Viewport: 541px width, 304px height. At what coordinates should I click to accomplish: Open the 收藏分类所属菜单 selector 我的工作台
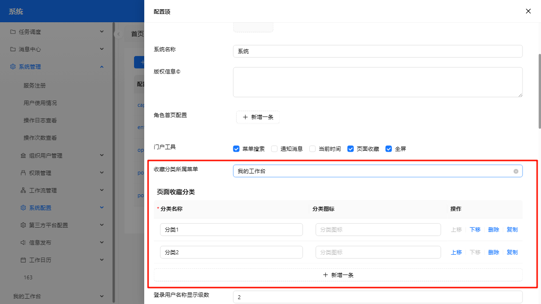[x=378, y=171]
